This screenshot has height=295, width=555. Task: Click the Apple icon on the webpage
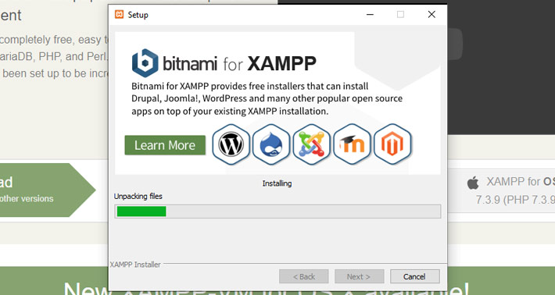click(x=473, y=183)
